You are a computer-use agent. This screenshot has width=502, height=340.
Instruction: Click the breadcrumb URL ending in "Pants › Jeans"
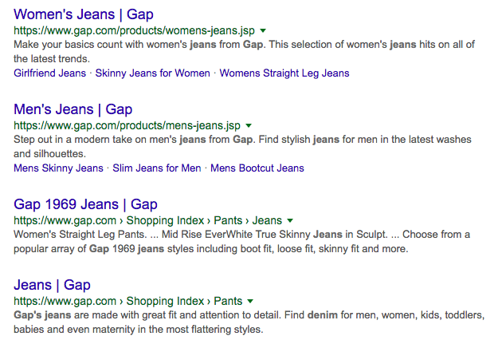[148, 220]
